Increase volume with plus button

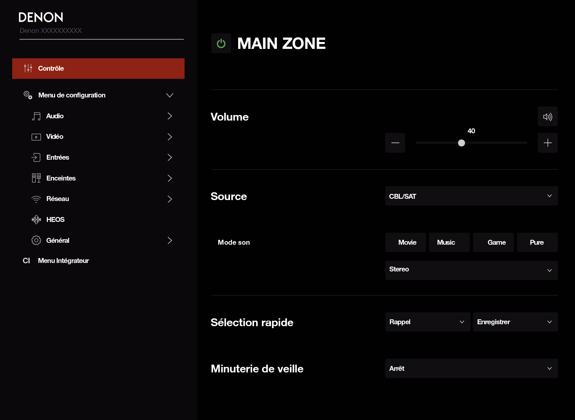tap(547, 143)
